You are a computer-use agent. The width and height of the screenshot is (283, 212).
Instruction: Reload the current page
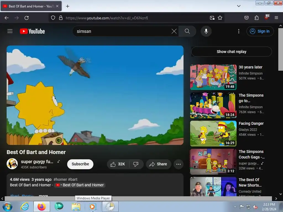coord(27,18)
